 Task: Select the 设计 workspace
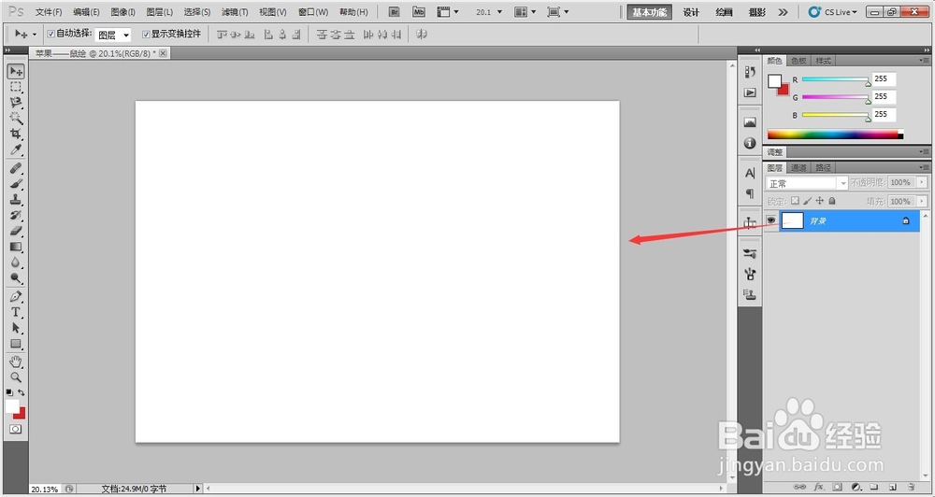691,12
